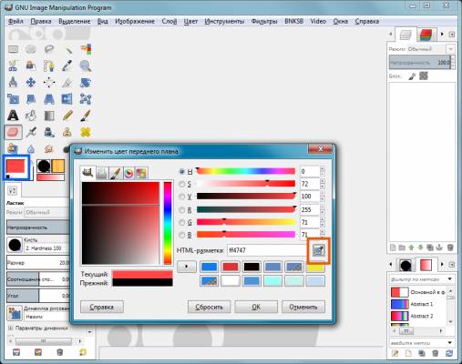Select the Scissors Select tool

13,66
